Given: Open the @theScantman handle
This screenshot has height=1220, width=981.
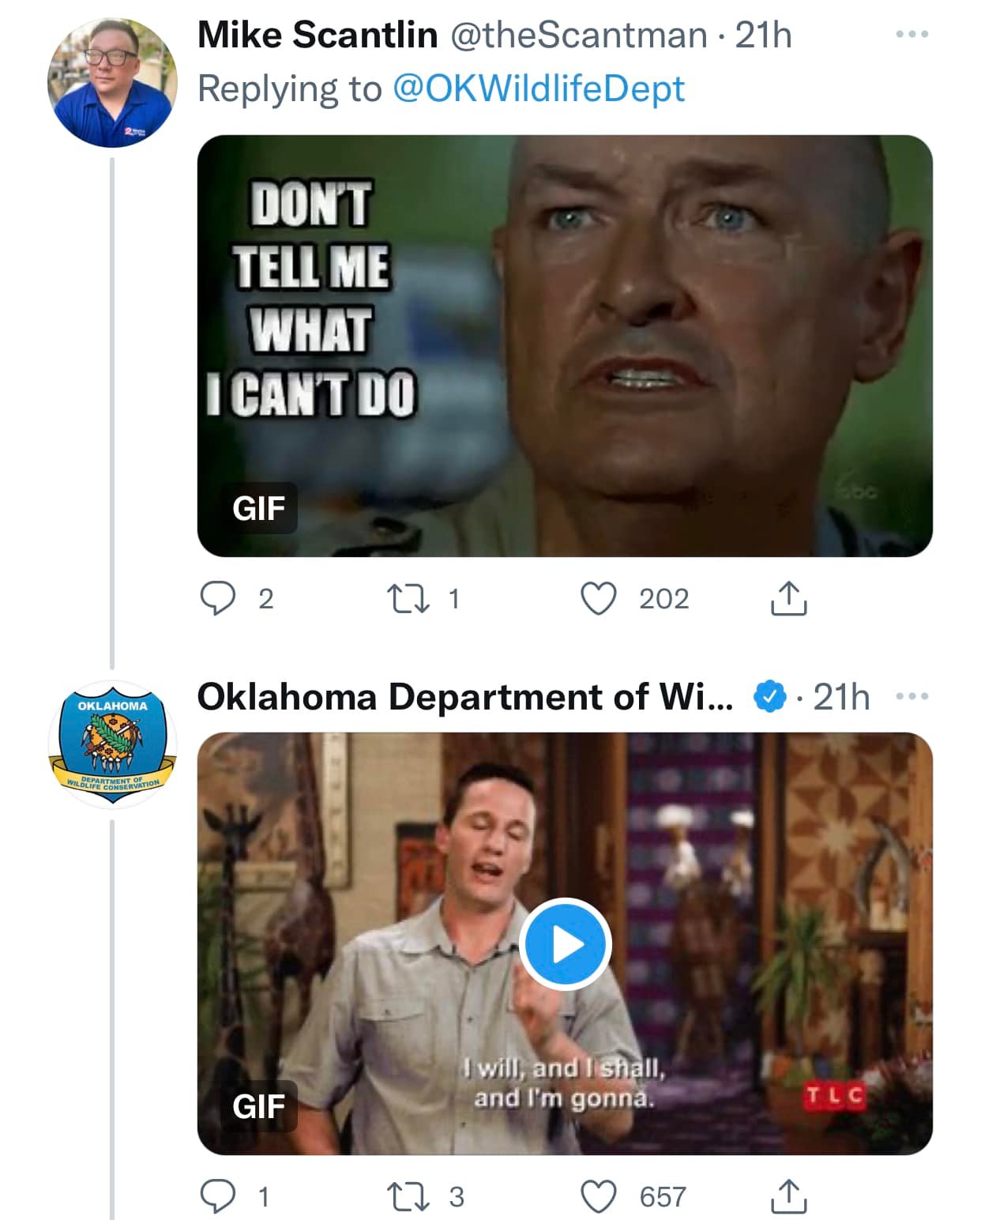Looking at the screenshot, I should click(x=578, y=35).
